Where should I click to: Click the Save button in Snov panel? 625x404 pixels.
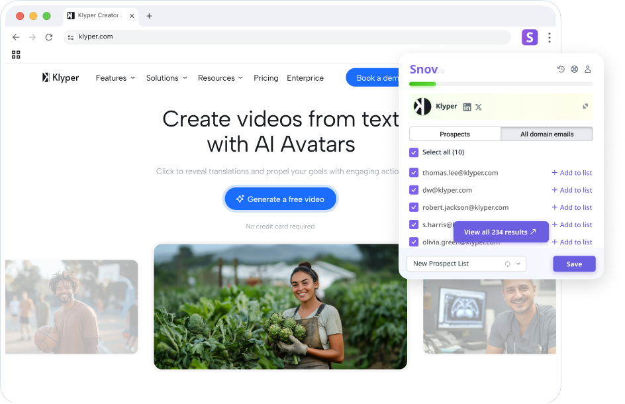pyautogui.click(x=574, y=264)
